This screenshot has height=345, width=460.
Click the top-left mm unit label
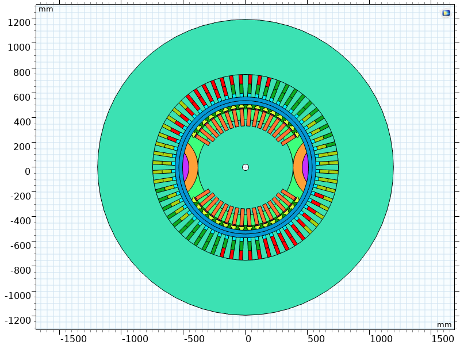click(45, 9)
